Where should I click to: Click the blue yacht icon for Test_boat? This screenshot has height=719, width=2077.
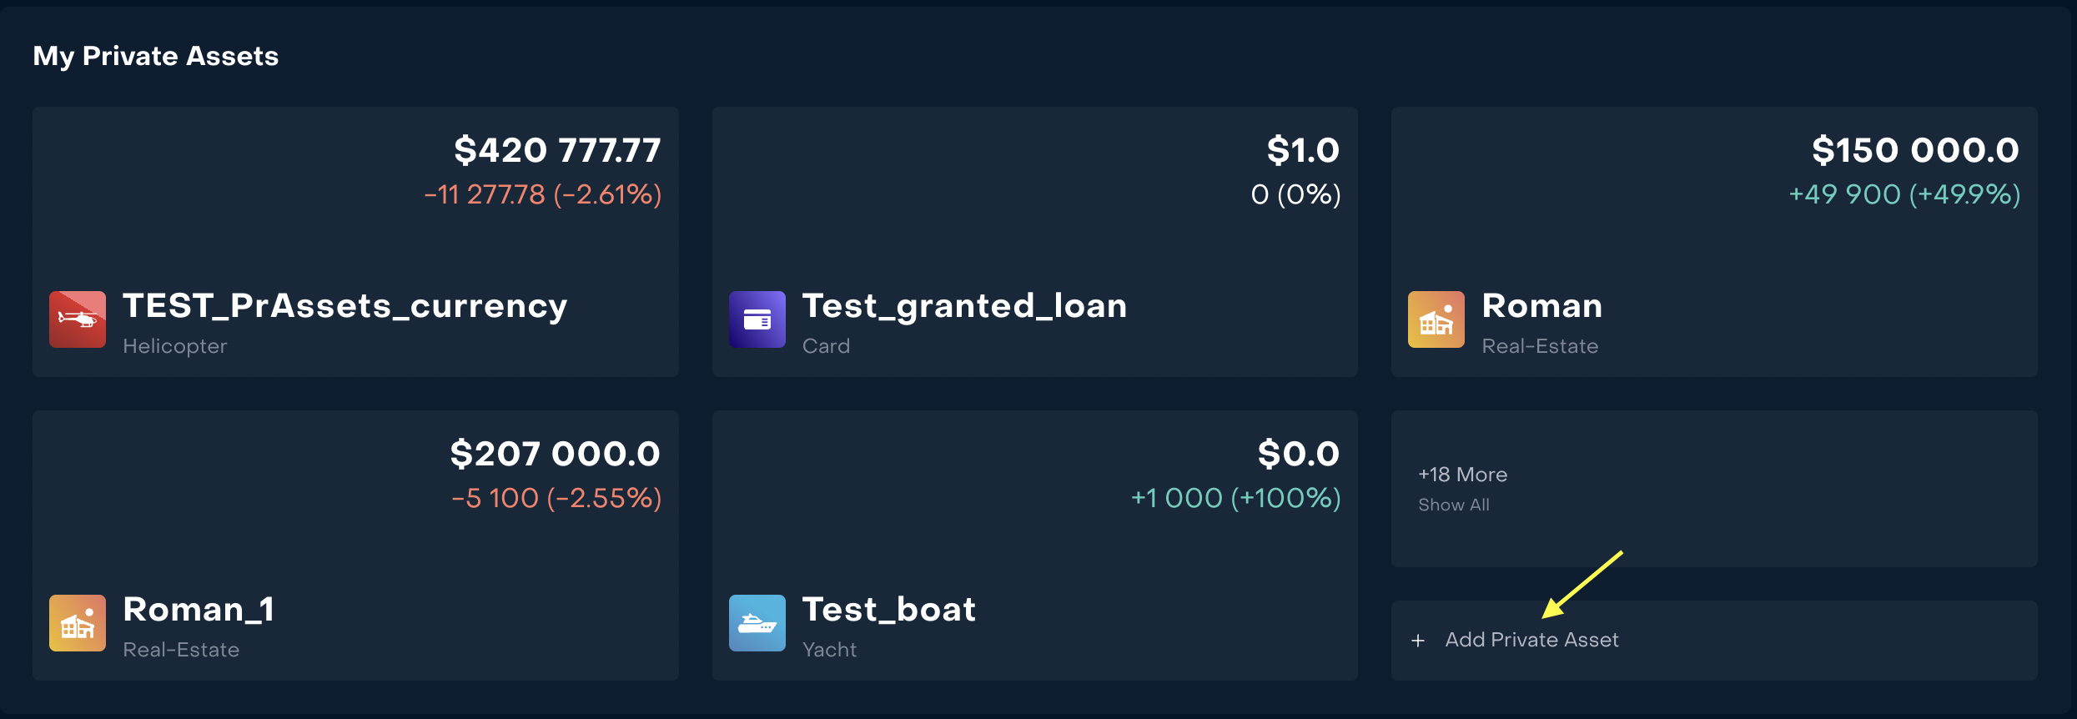click(x=757, y=623)
